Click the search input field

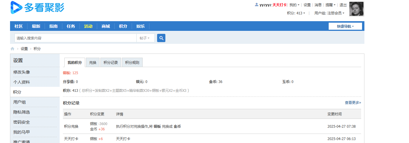point(75,38)
